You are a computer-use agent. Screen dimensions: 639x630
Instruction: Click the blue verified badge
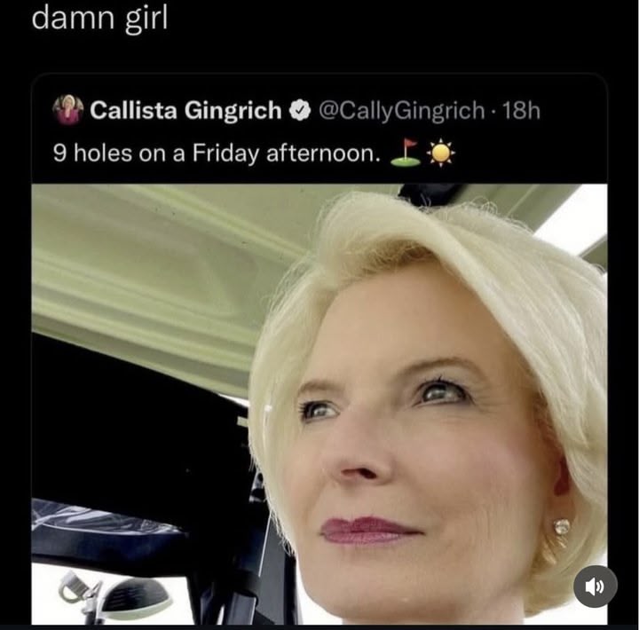tap(300, 111)
